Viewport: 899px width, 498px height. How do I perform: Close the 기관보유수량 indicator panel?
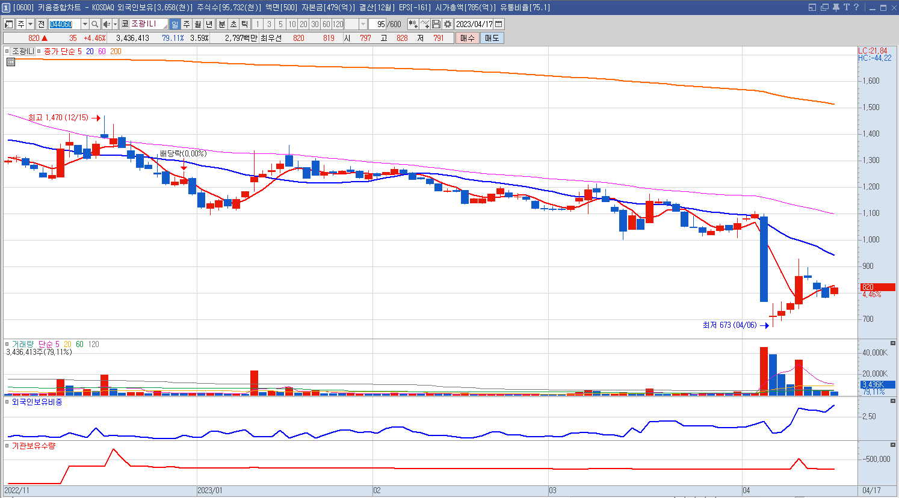pyautogui.click(x=893, y=444)
